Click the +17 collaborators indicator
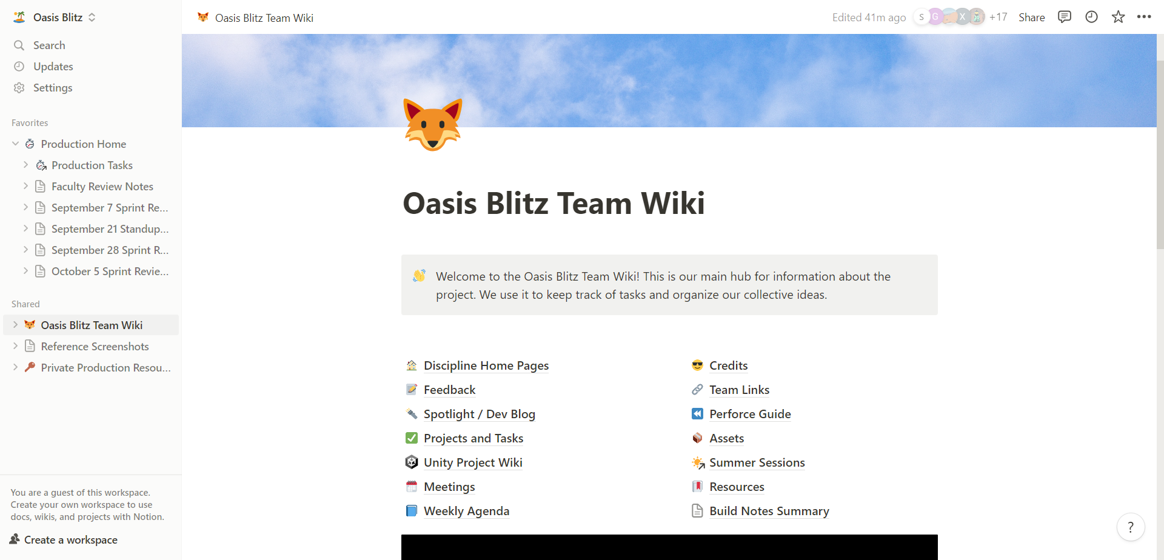The image size is (1164, 560). click(998, 17)
